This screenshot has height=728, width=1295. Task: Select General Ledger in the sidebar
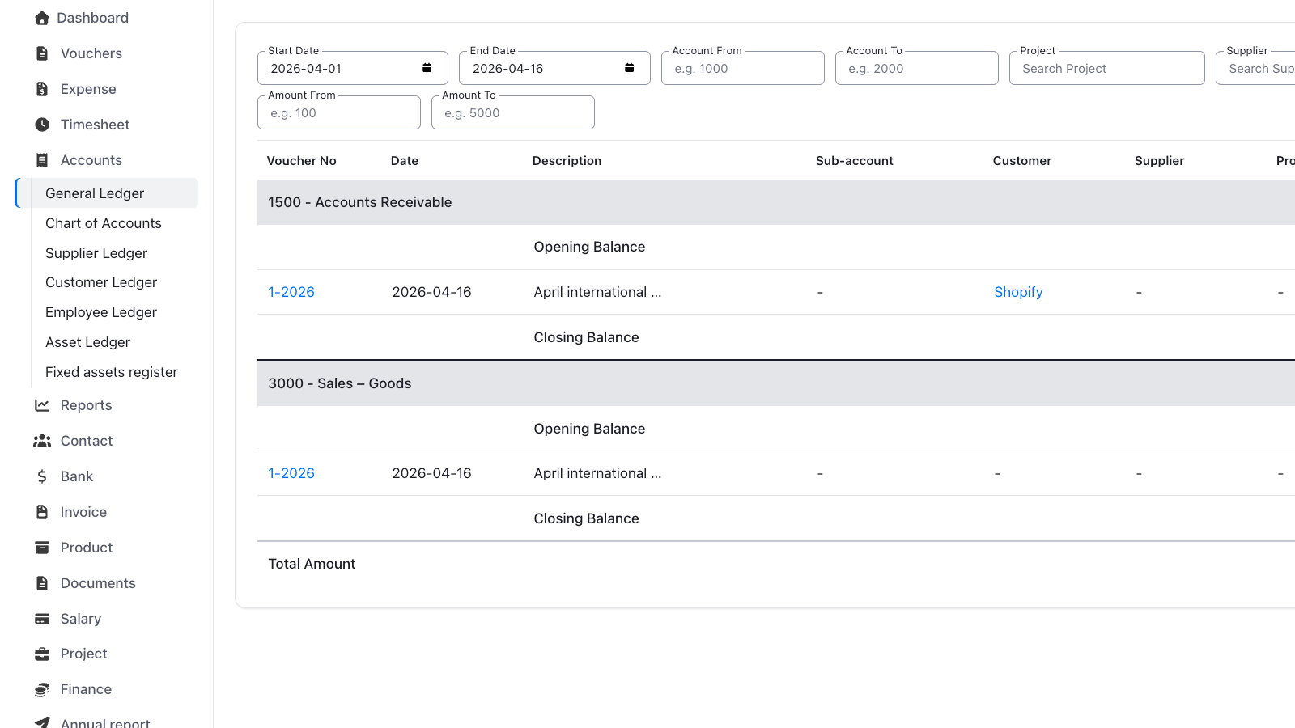click(x=107, y=193)
